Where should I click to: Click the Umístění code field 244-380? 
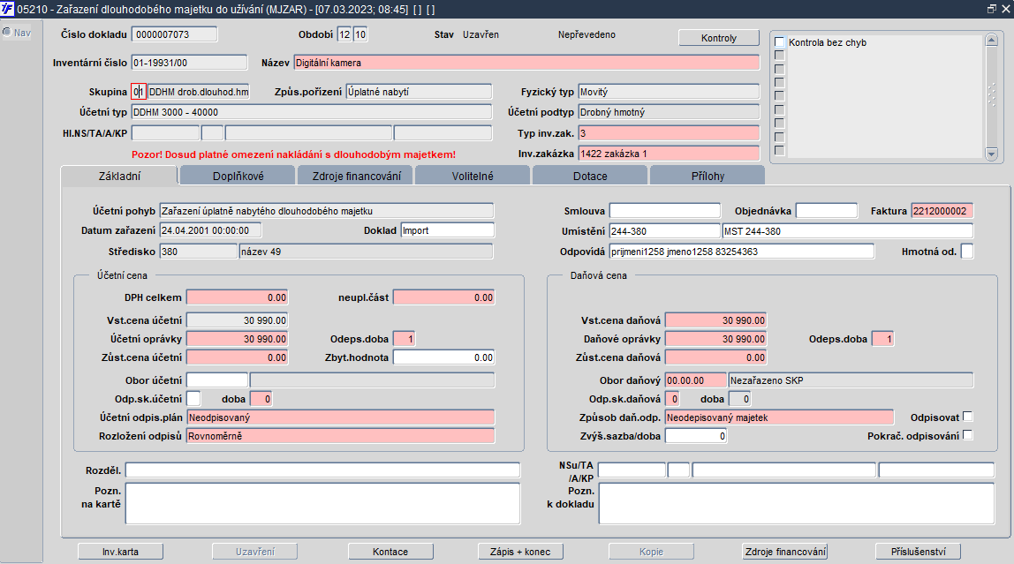[665, 230]
